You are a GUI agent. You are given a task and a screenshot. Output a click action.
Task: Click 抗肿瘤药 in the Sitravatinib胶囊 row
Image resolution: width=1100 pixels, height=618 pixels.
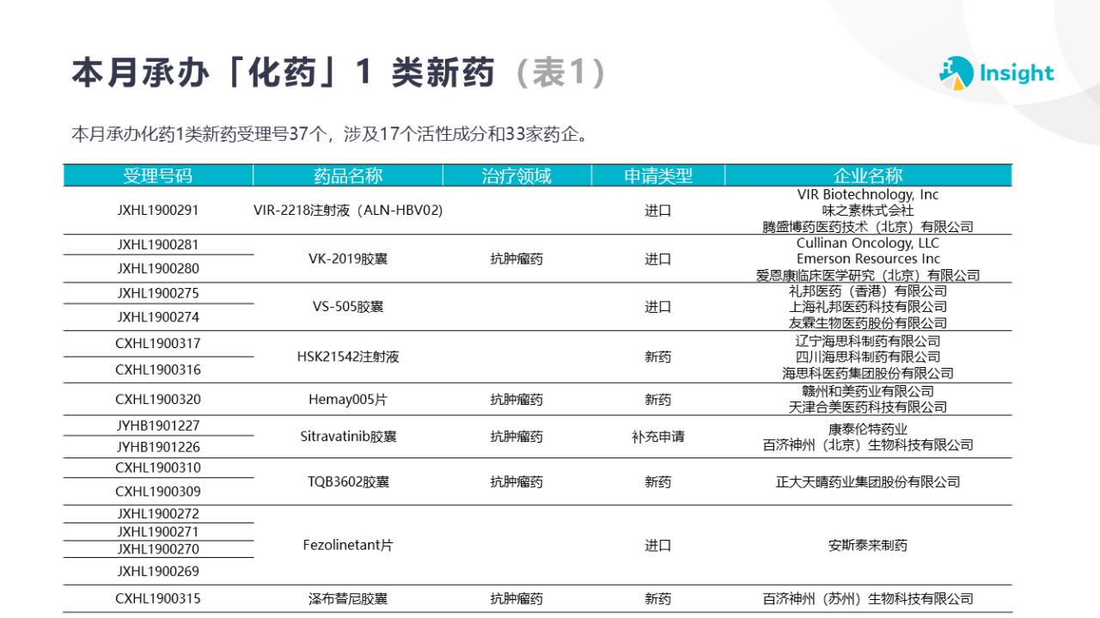[x=516, y=437]
